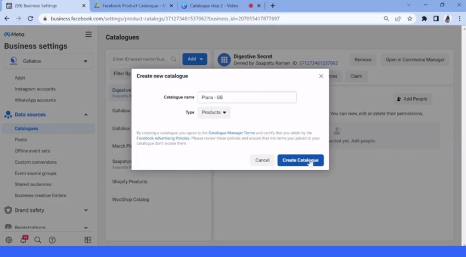Click the Create Catalogue button

coord(300,160)
